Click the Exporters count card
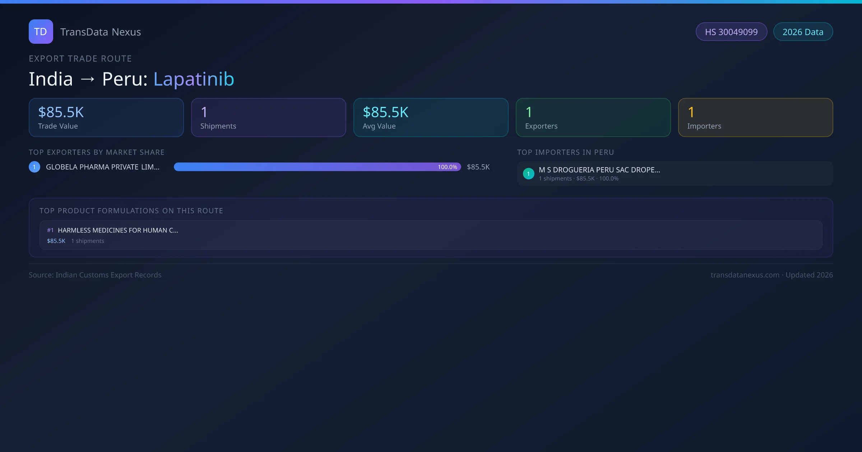The height and width of the screenshot is (452, 862). click(593, 118)
